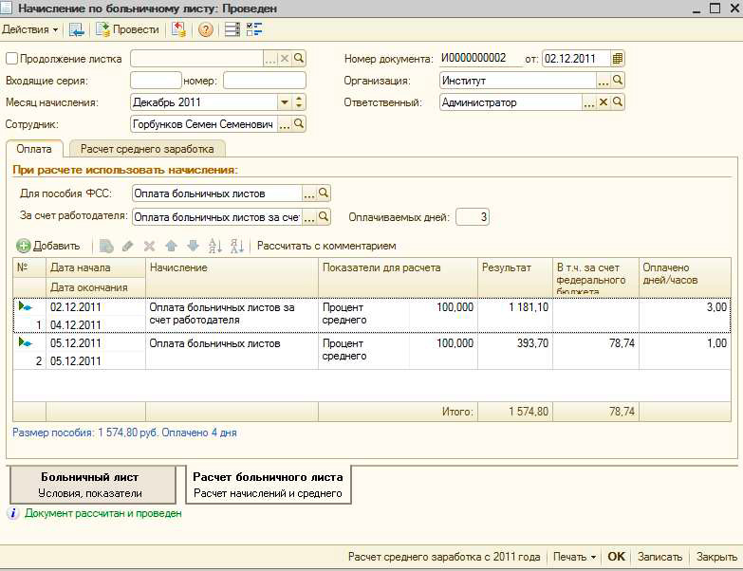Image resolution: width=743 pixels, height=571 pixels.
Task: Sort rows ascending
Action: [x=215, y=246]
